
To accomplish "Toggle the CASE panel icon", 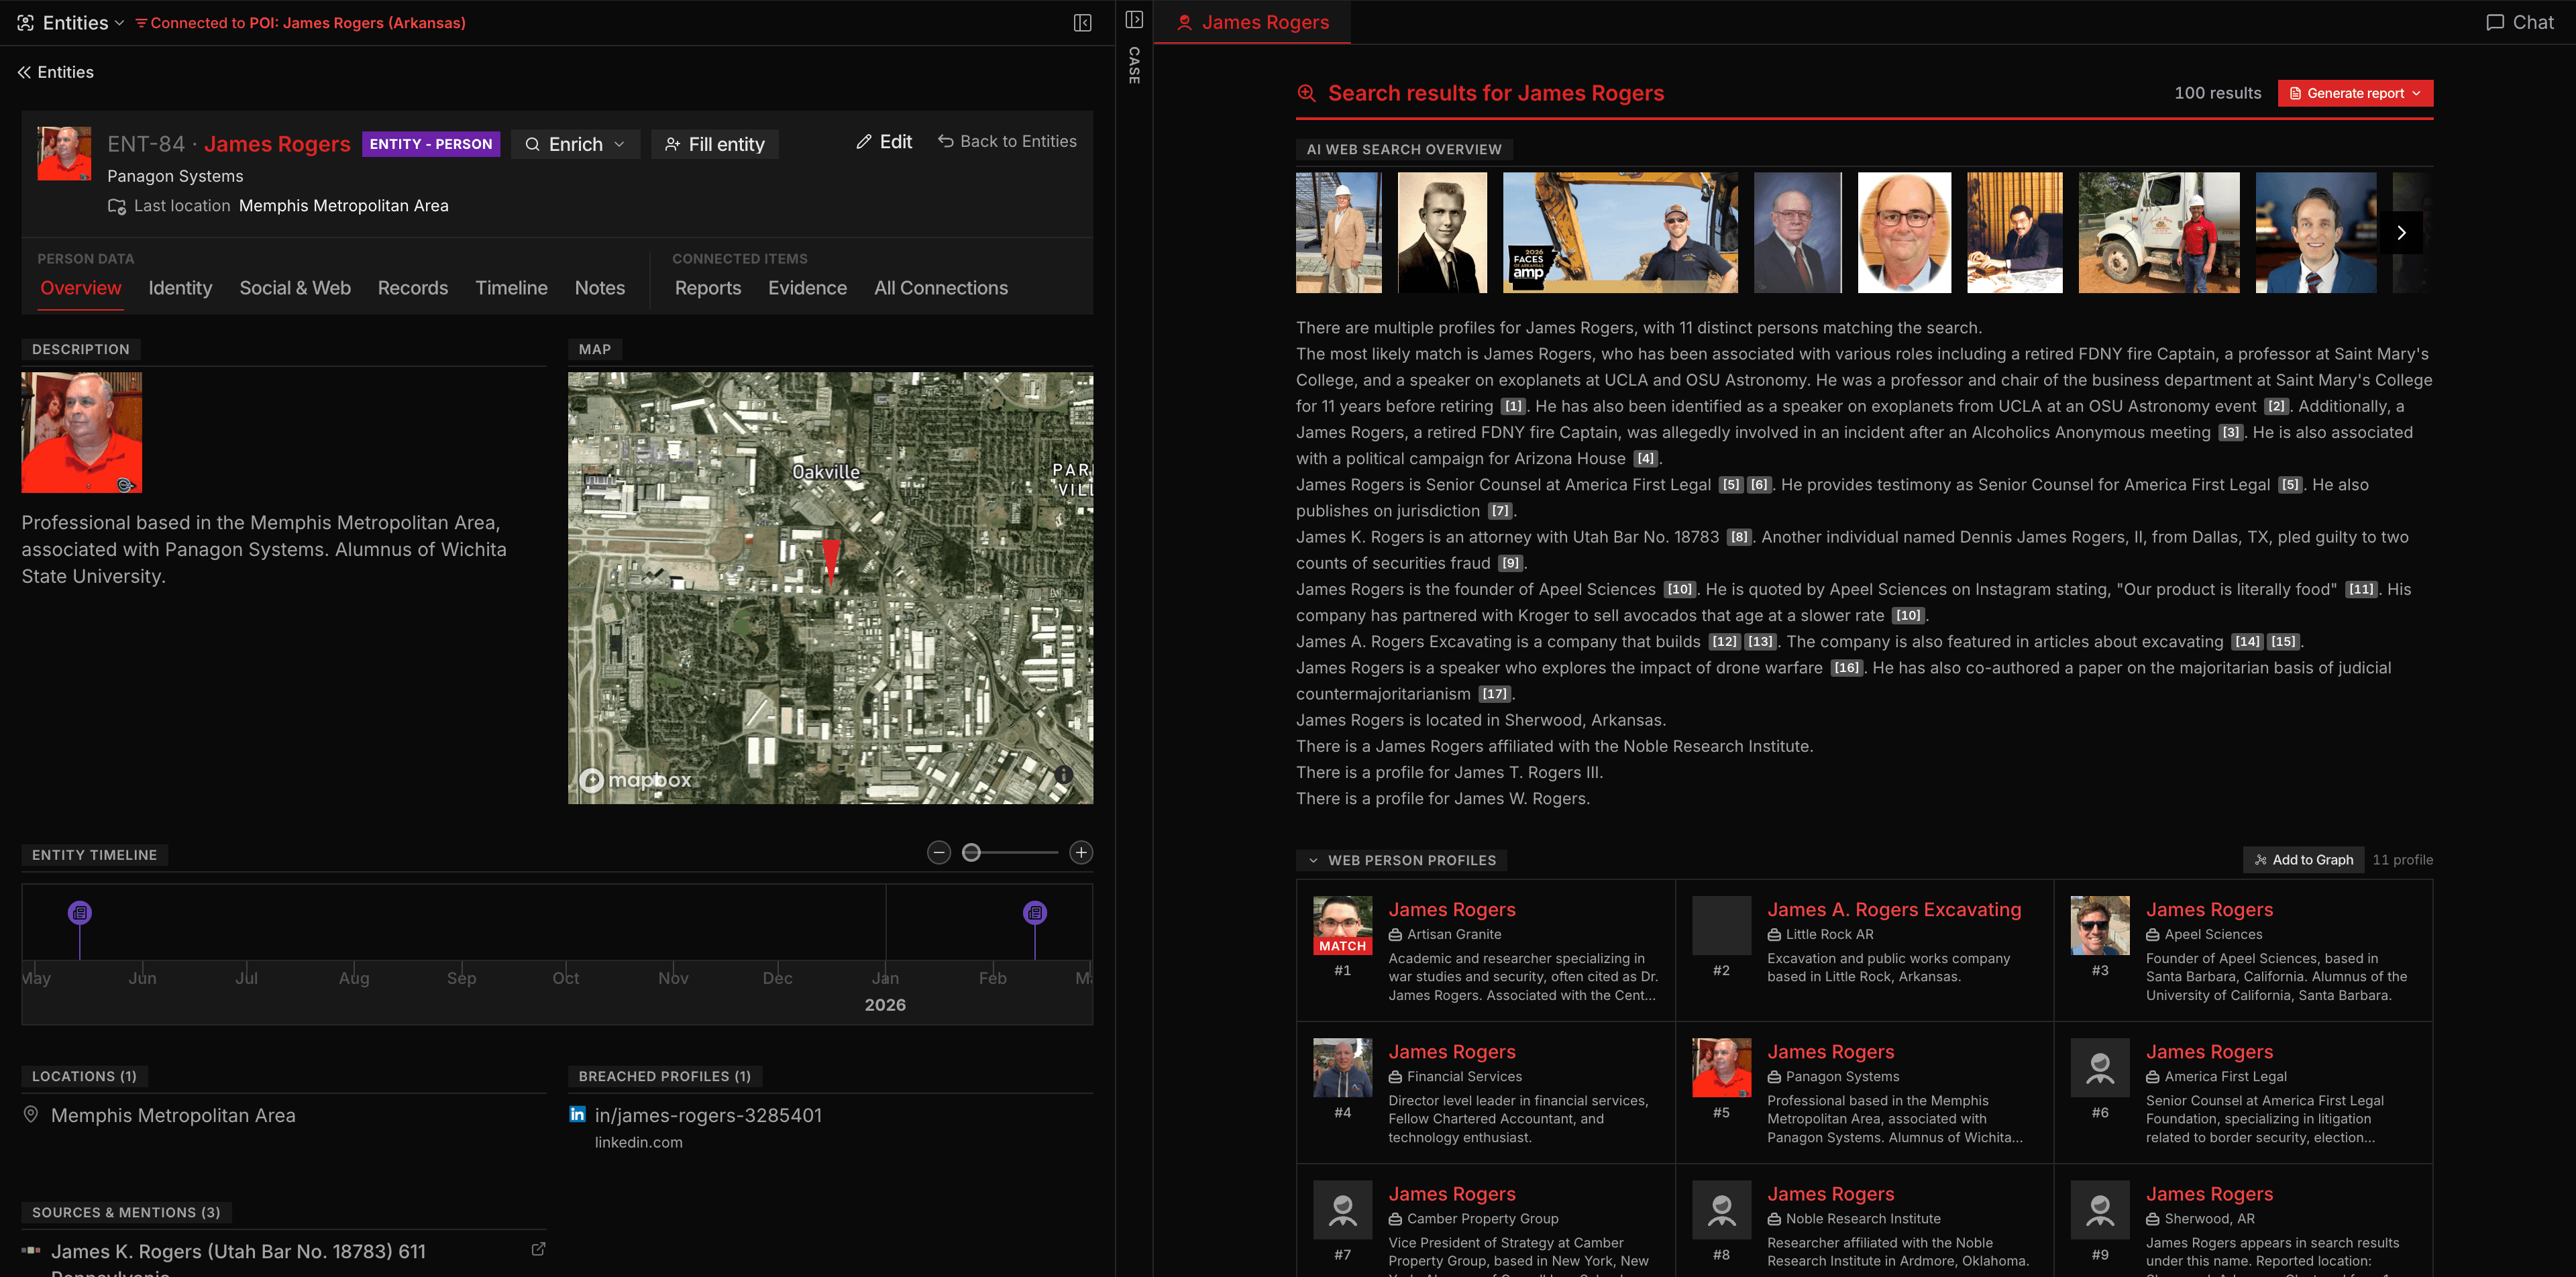I will coord(1134,20).
